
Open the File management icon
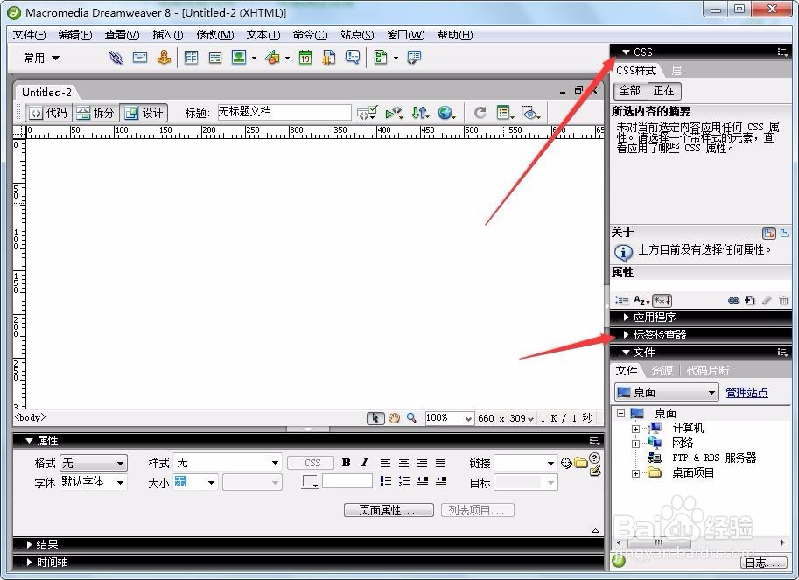(x=420, y=113)
